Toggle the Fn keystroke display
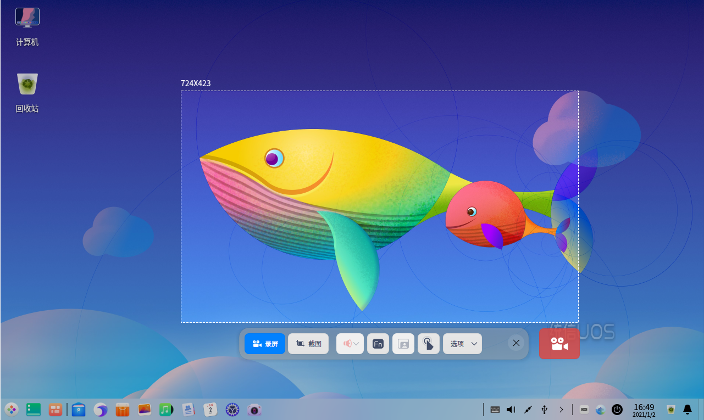Screen dimensions: 704x420 378,344
